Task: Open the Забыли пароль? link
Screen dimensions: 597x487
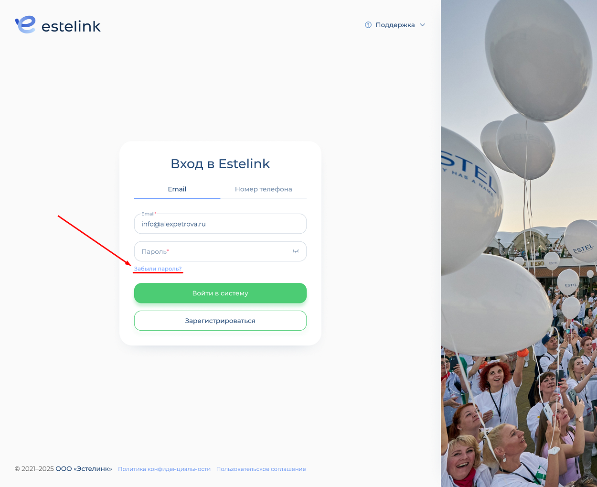Action: click(158, 269)
